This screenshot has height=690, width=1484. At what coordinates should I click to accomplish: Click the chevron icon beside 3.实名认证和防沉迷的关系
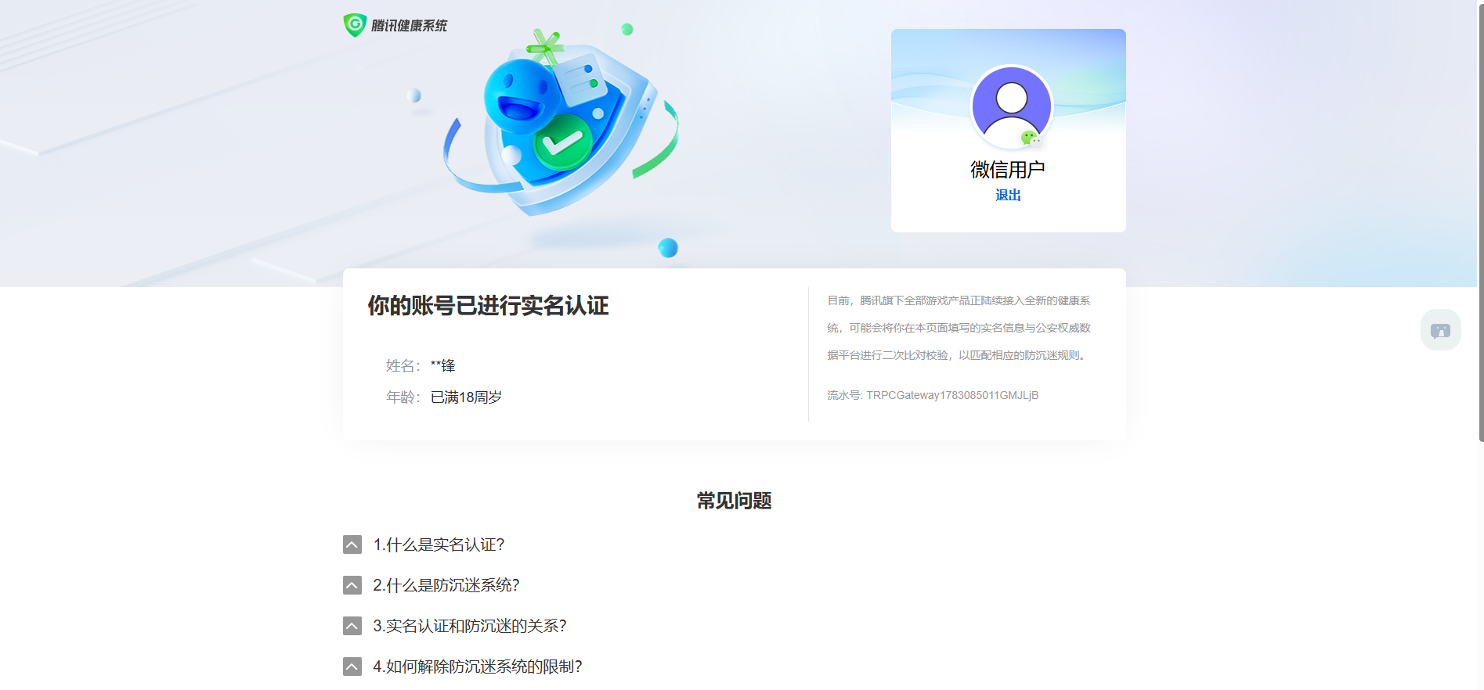click(x=352, y=626)
